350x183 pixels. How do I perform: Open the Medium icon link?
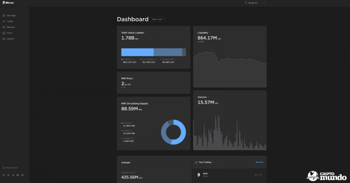tap(8, 175)
